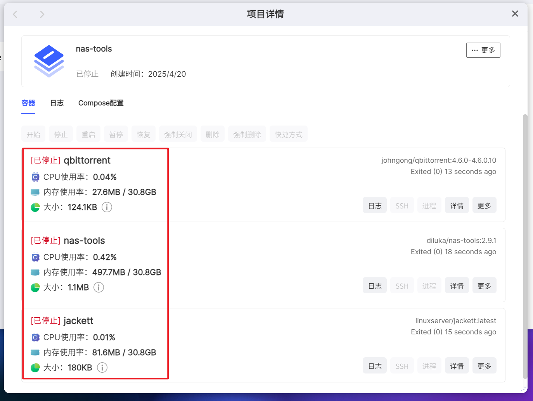Click SSH for the nas-tools container

tap(402, 286)
